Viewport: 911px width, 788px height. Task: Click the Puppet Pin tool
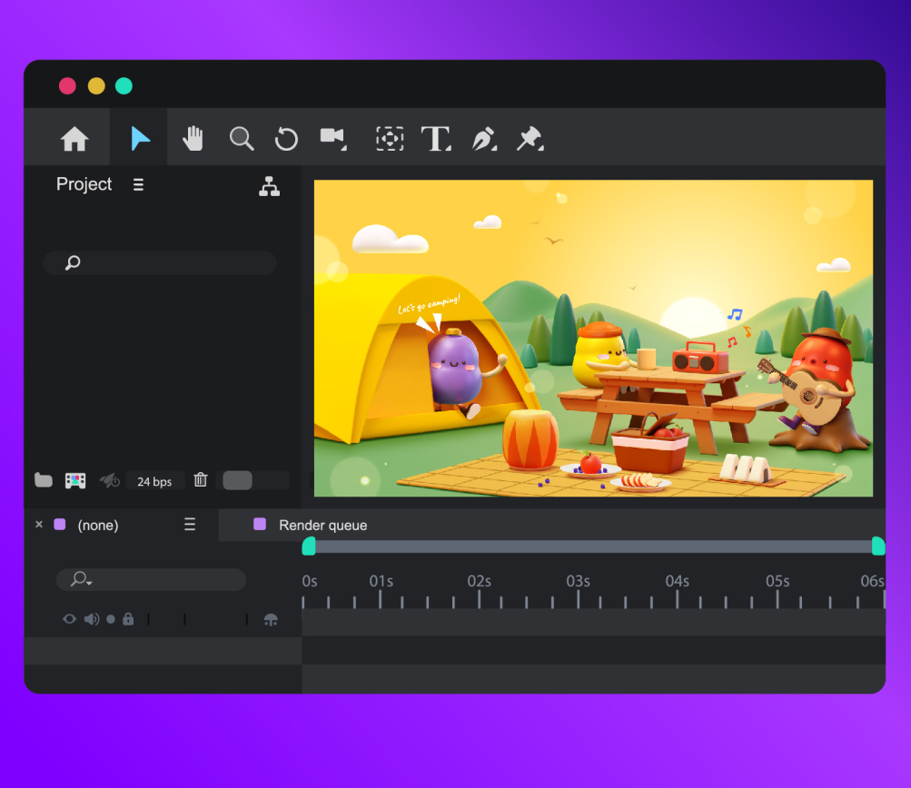point(530,138)
